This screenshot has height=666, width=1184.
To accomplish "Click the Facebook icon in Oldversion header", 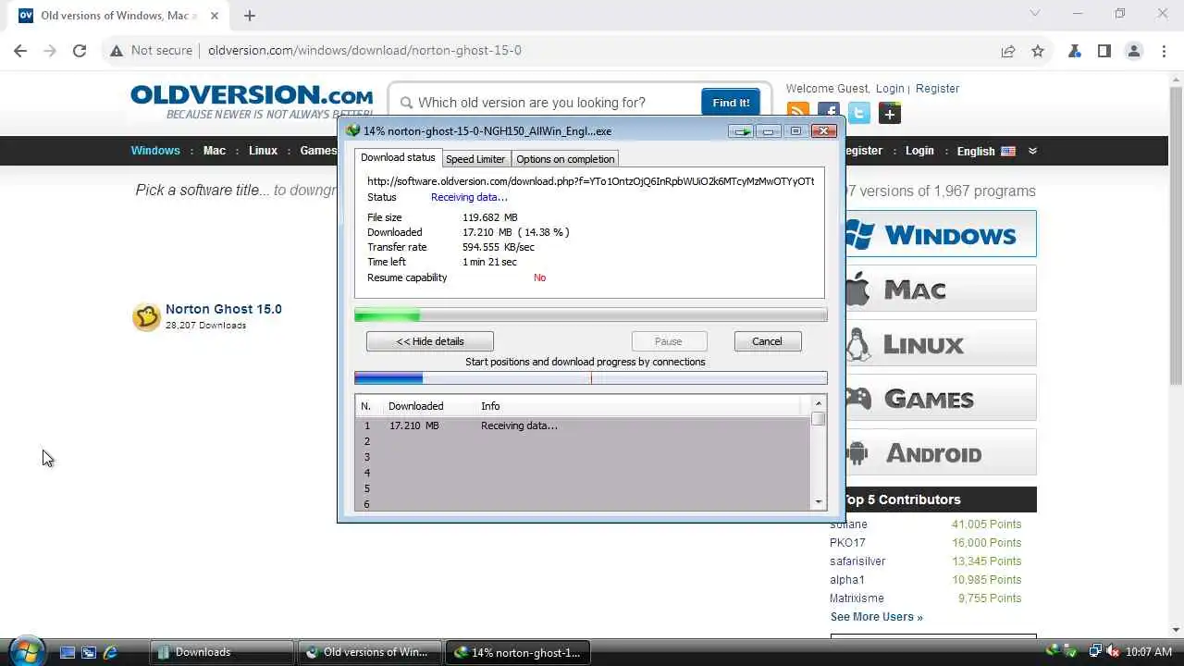I will coord(829,114).
